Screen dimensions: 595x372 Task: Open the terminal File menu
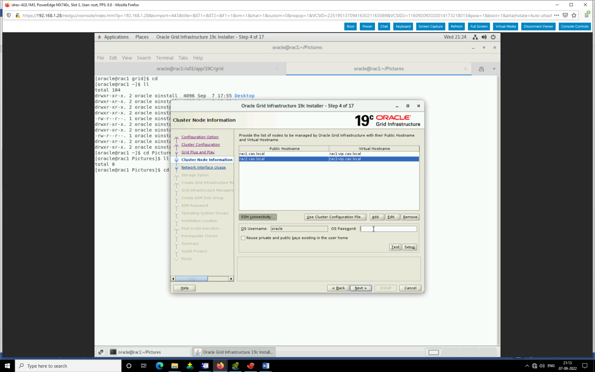pos(101,58)
